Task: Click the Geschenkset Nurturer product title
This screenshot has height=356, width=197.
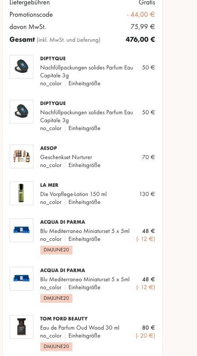Action: coord(66,157)
